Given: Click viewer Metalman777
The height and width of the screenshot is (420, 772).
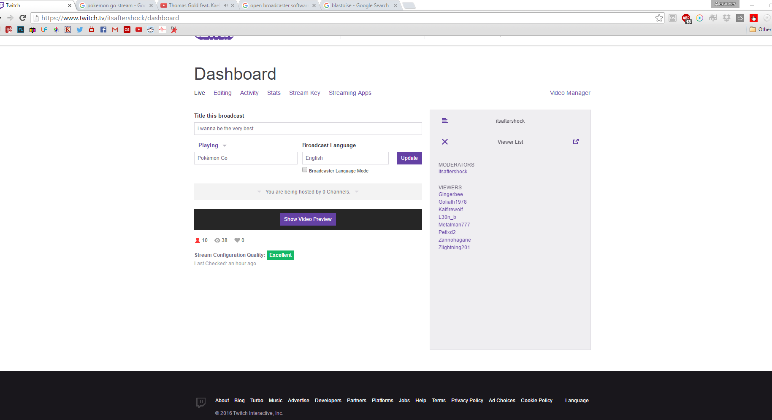Looking at the screenshot, I should (454, 225).
